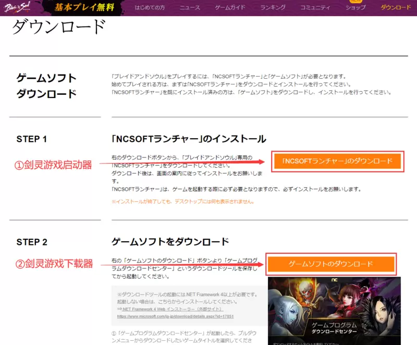Click the 基本プレイ無料 banner
Image resolution: width=417 pixels, height=345 pixels.
point(84,7)
